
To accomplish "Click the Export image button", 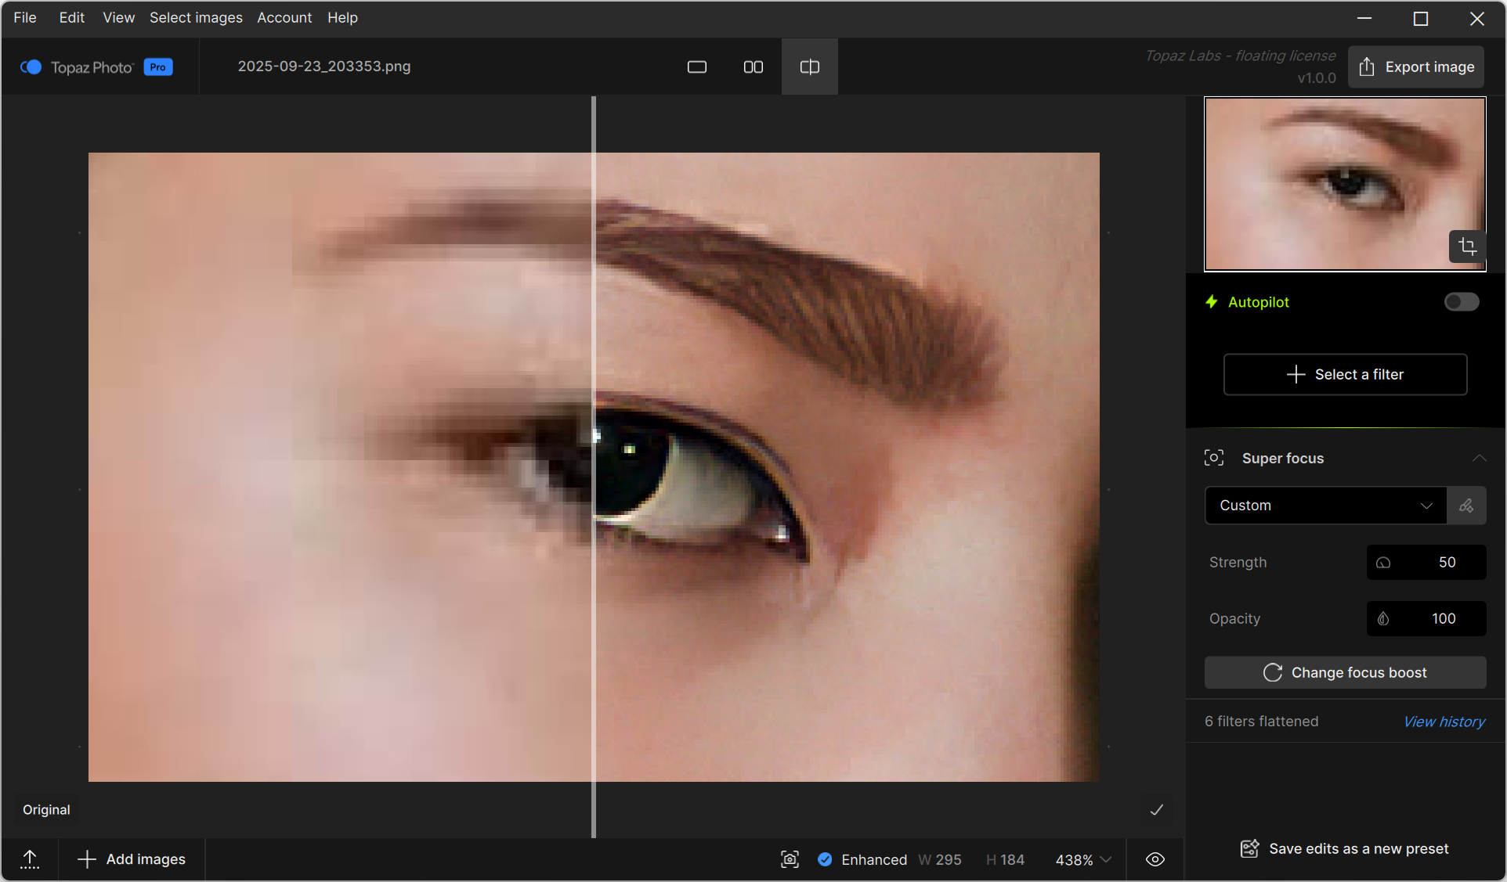I will (1415, 67).
